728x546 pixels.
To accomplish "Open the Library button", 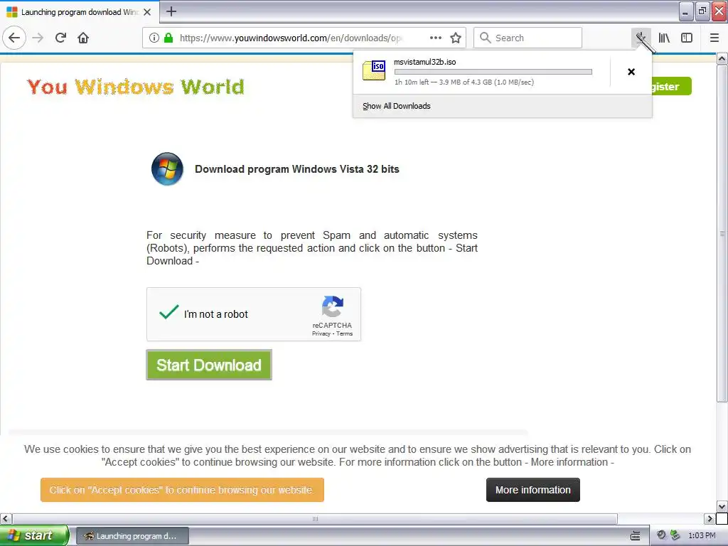I will pos(664,38).
